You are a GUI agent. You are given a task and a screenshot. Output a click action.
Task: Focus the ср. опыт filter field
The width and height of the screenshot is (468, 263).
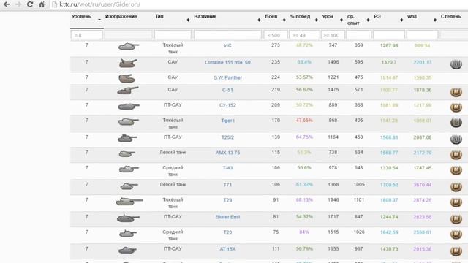point(358,35)
